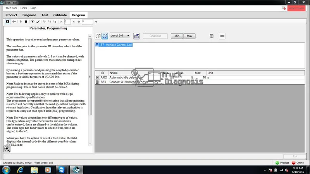310x174 pixels.
Task: Jump to the first step icon
Action: tap(62, 22)
